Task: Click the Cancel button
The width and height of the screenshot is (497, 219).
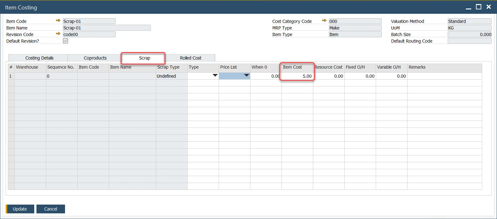Action: point(51,209)
